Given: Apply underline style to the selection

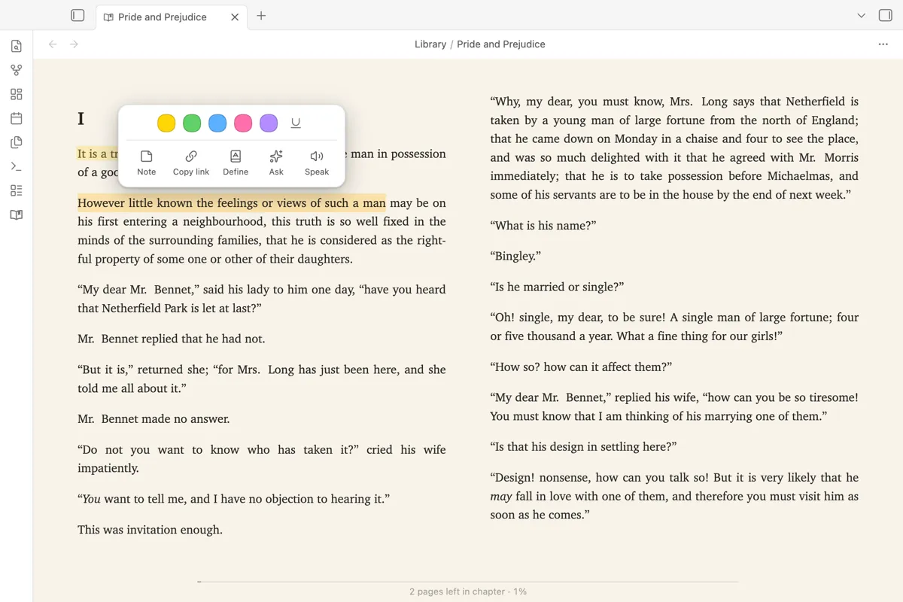Looking at the screenshot, I should 296,123.
